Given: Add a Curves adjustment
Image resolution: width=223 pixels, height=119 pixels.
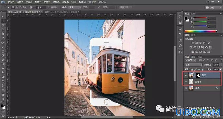Looking at the screenshot, I should [201, 43].
